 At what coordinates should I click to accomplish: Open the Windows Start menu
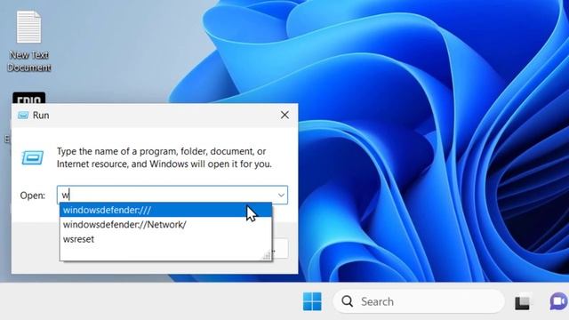click(x=312, y=301)
